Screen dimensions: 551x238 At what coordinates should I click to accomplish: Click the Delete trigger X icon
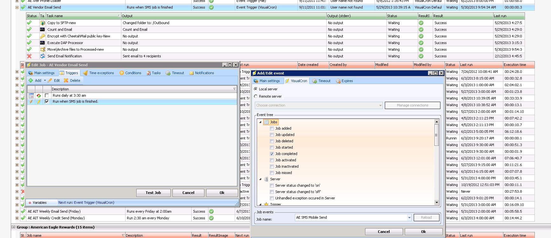coord(66,80)
